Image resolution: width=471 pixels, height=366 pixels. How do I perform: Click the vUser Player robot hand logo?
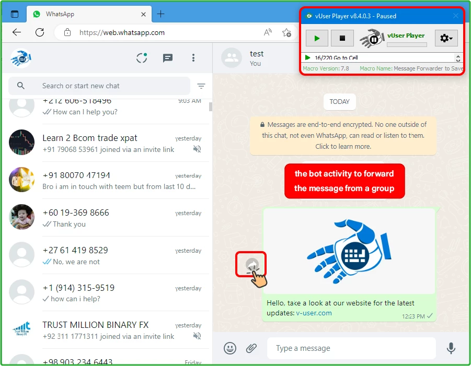(x=372, y=38)
